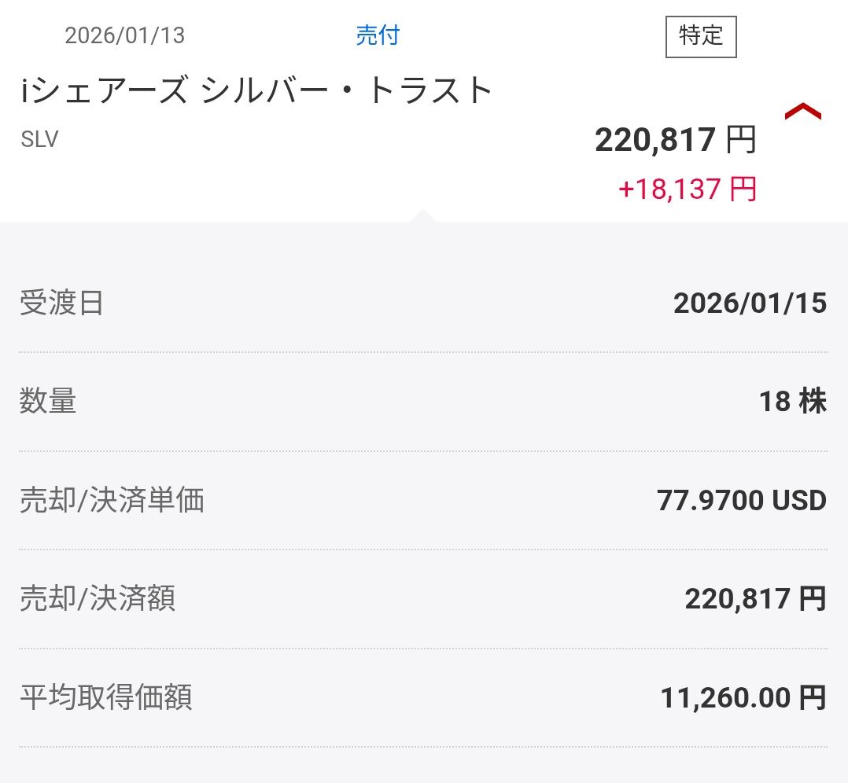Image resolution: width=848 pixels, height=783 pixels.
Task: Tap the blue 売付 trade type label
Action: (378, 35)
